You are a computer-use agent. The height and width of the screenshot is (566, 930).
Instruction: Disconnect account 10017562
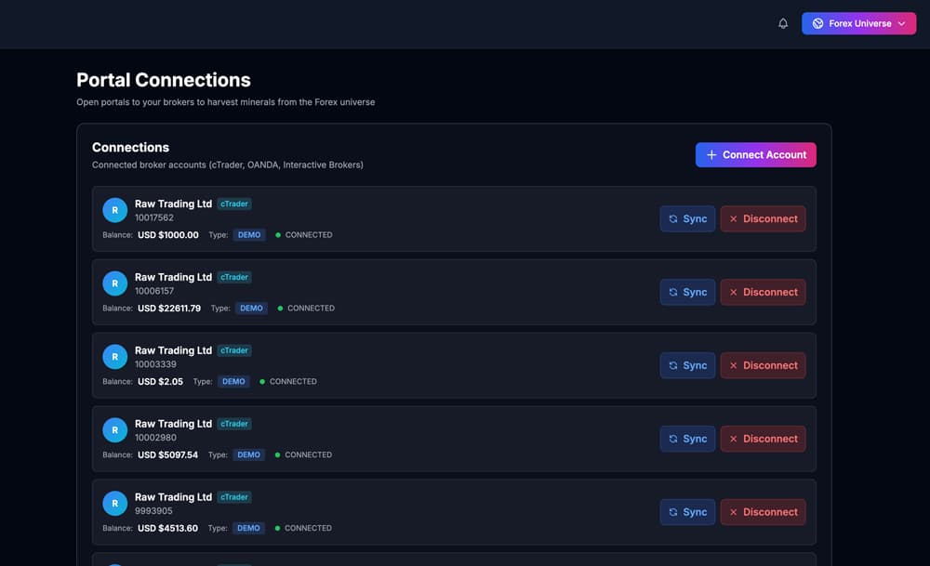763,218
